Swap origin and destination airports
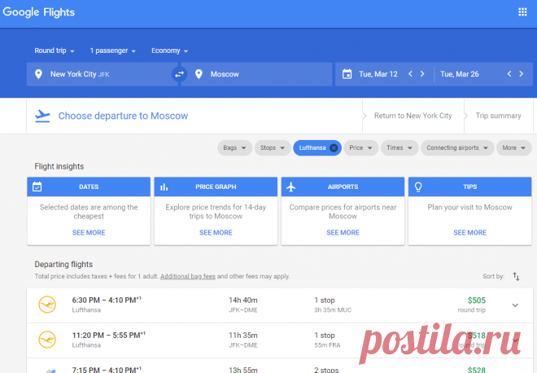The height and width of the screenshot is (373, 537). [180, 74]
